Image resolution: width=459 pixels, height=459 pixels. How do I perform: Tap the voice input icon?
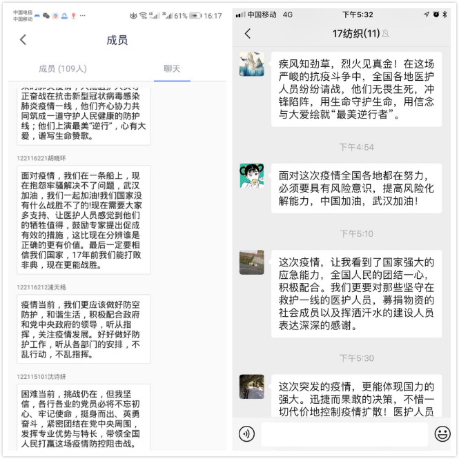tap(246, 433)
